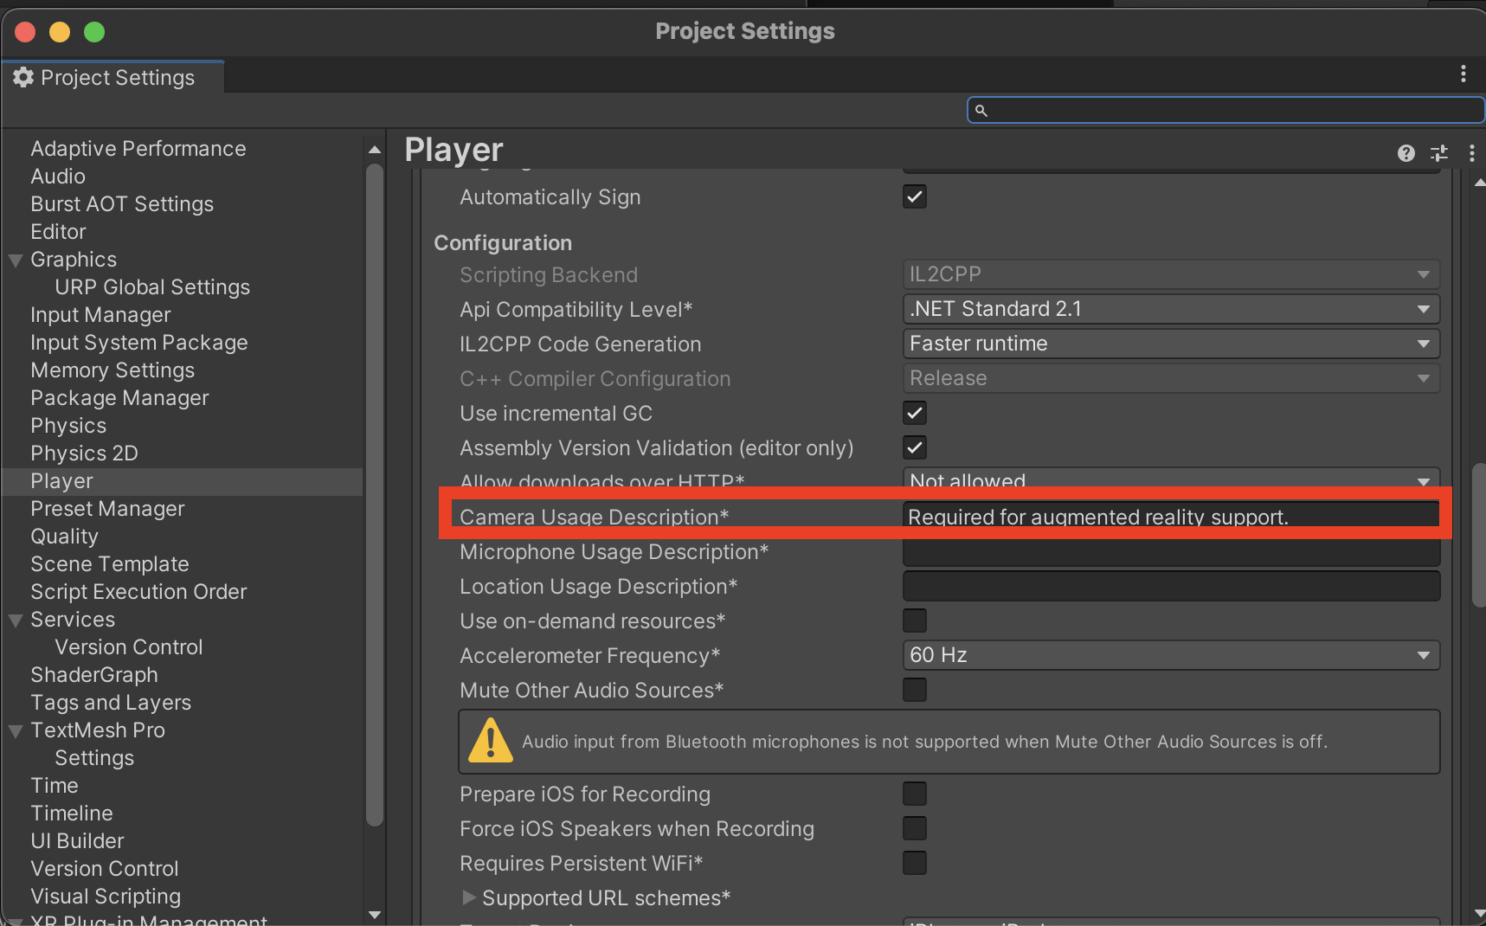Enable Prepare iOS for Recording
Screen dimensions: 1486x926
(915, 794)
